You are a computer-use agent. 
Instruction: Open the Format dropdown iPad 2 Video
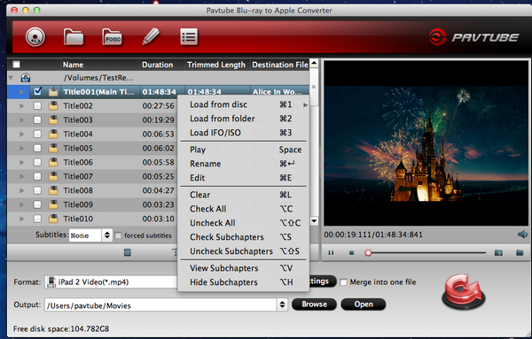112,281
